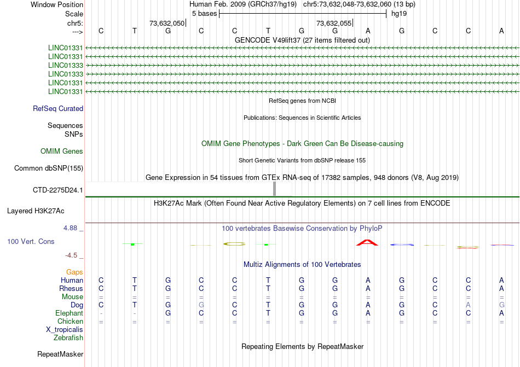
Task: Click the Gaps label in Multiz alignment
Action: click(74, 272)
